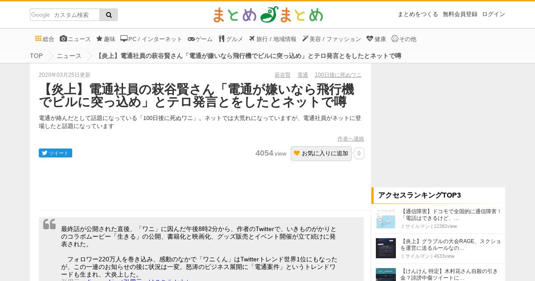Click breadcrumb article title text
Screen dimensions: 535x281
(249, 56)
